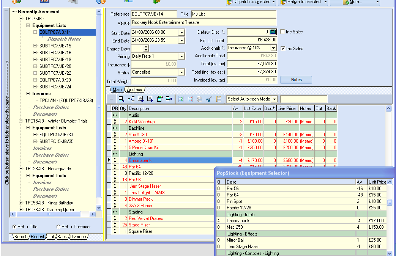Click the red-cross checklist deselect icon

[x=190, y=99]
